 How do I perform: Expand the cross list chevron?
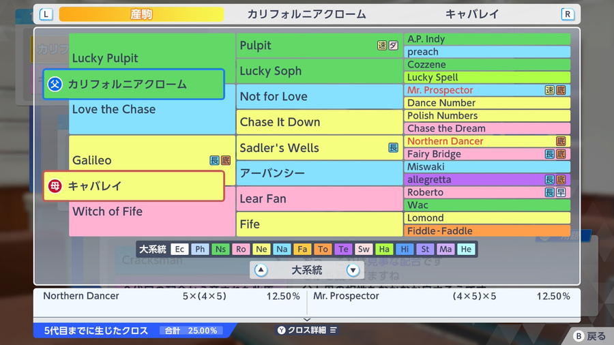point(307,320)
